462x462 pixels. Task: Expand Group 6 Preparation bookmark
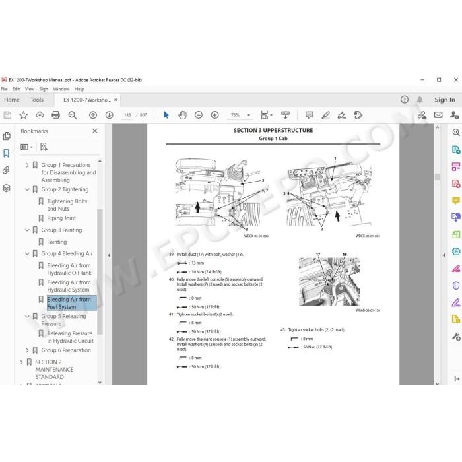coord(27,350)
